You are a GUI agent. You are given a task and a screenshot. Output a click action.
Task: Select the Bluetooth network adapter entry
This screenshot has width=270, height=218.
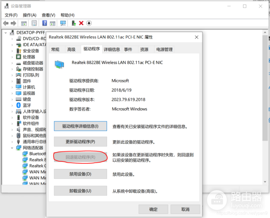pyautogui.click(x=35, y=154)
